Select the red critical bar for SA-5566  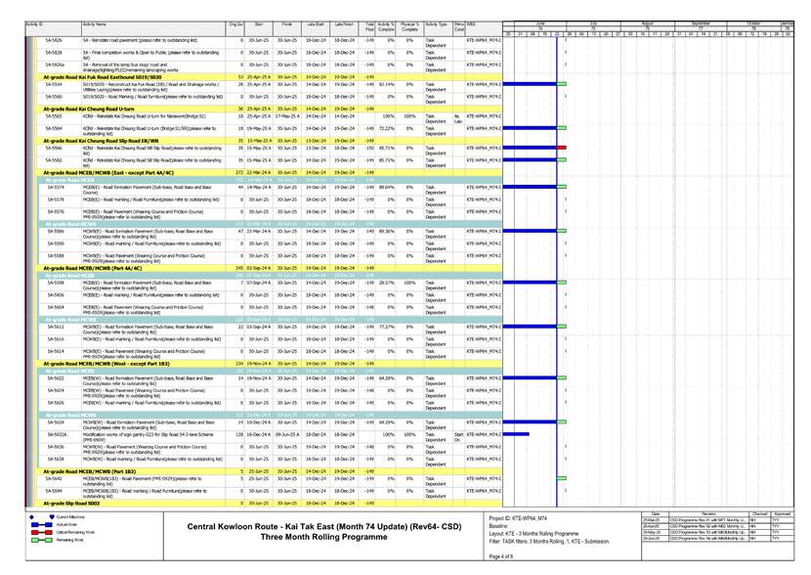(x=560, y=147)
